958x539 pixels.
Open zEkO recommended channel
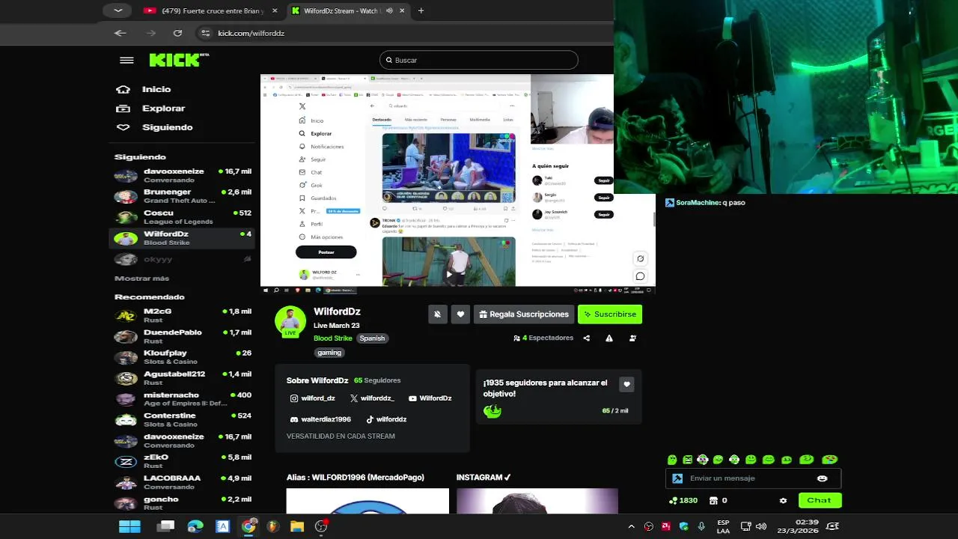(x=182, y=461)
